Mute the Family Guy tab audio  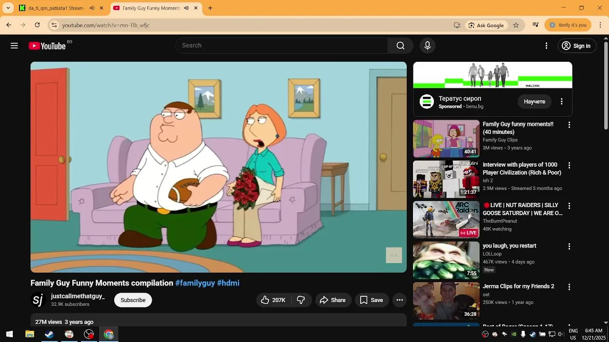click(x=186, y=8)
